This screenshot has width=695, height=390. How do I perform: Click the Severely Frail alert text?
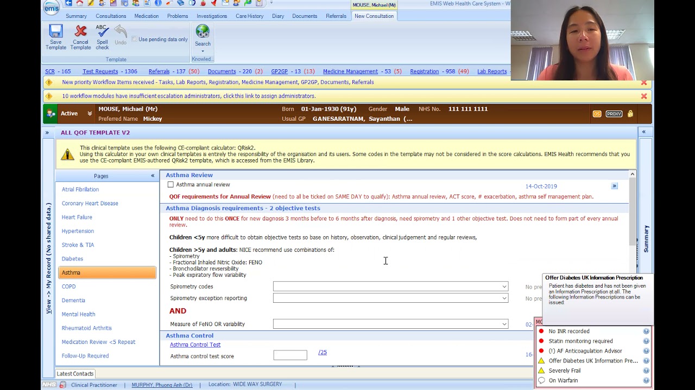(565, 370)
